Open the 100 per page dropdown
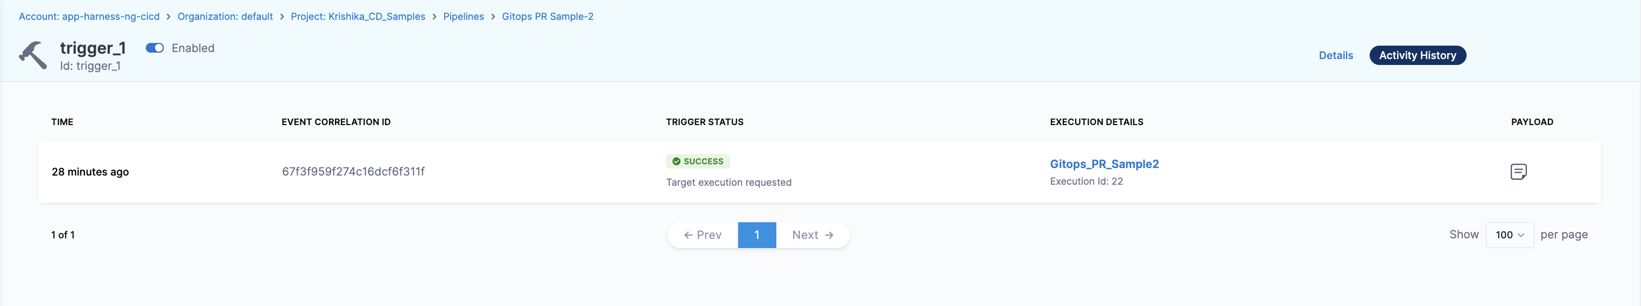The width and height of the screenshot is (1641, 306). coord(1509,235)
